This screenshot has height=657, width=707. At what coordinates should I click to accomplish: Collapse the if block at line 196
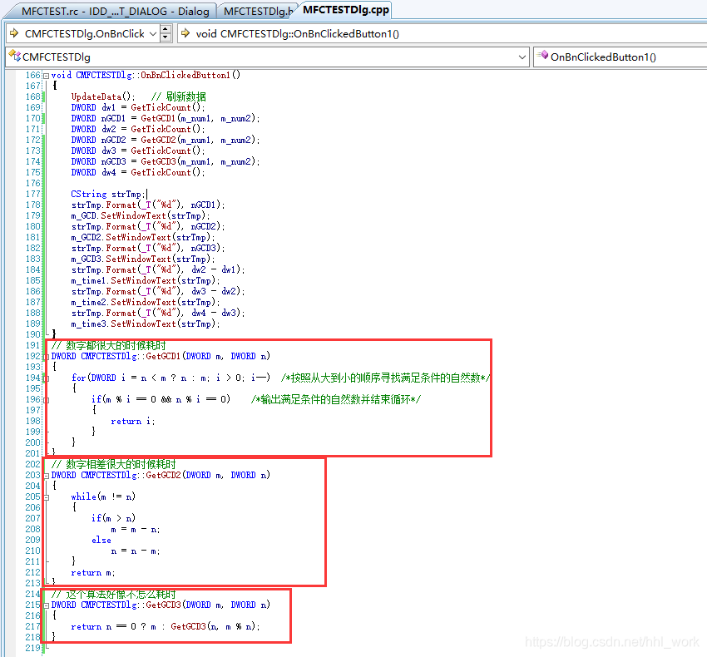[x=46, y=400]
